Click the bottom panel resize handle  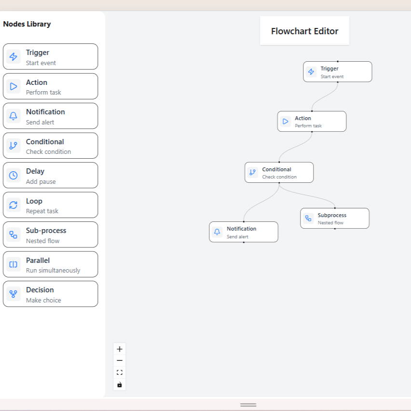[x=248, y=405]
